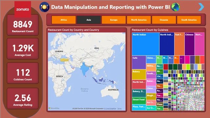Screen dimensions: 210x118
Task: Open the map Terms link
Action: point(119,108)
